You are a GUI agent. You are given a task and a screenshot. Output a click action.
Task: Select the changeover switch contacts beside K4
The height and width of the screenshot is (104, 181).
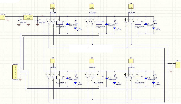tap(51, 77)
